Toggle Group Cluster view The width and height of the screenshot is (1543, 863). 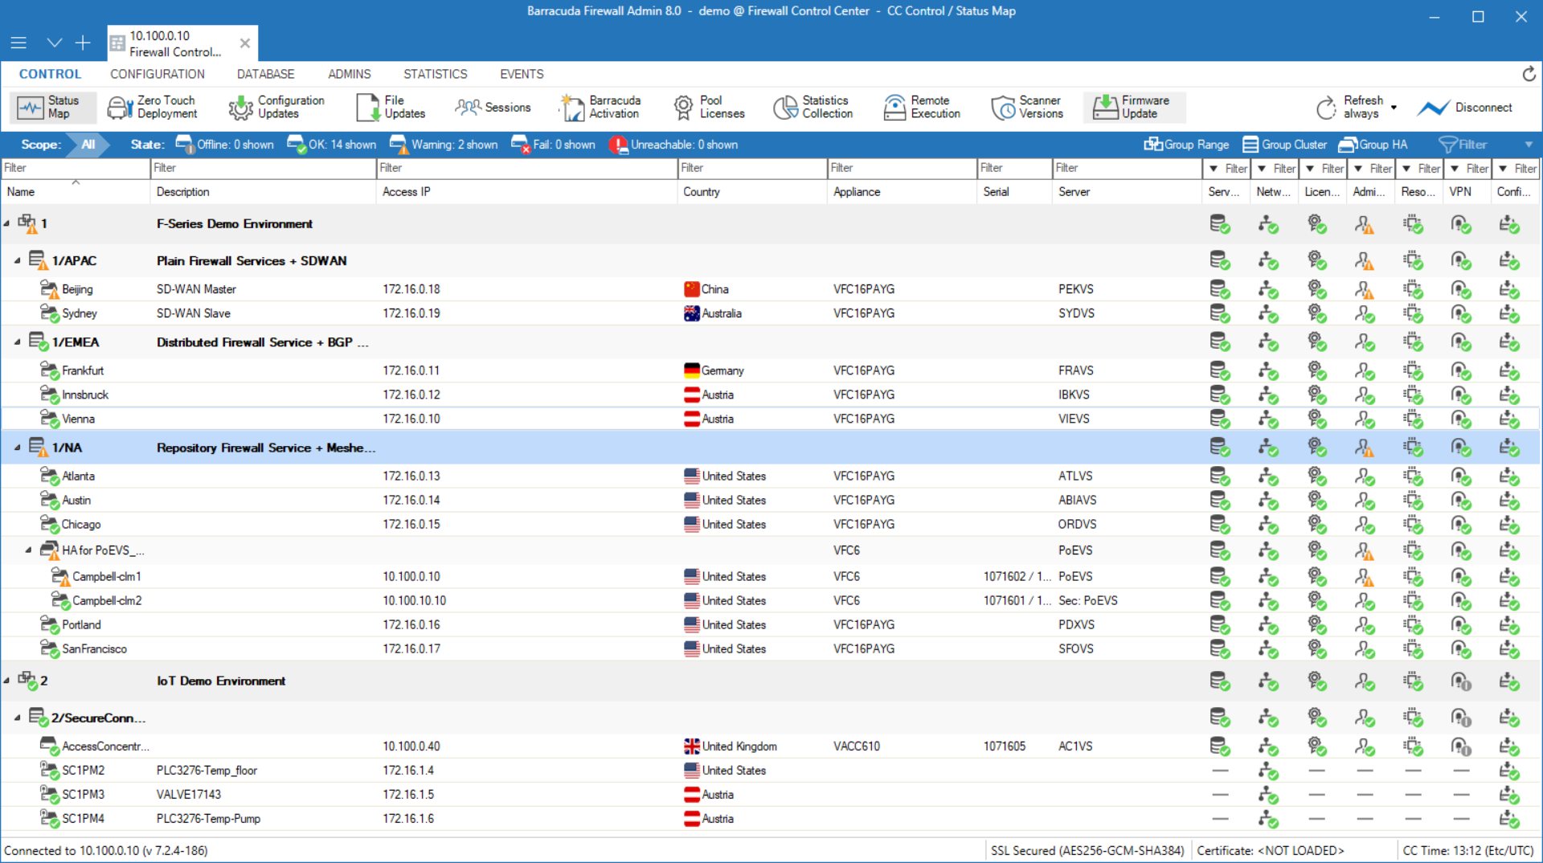point(1284,145)
